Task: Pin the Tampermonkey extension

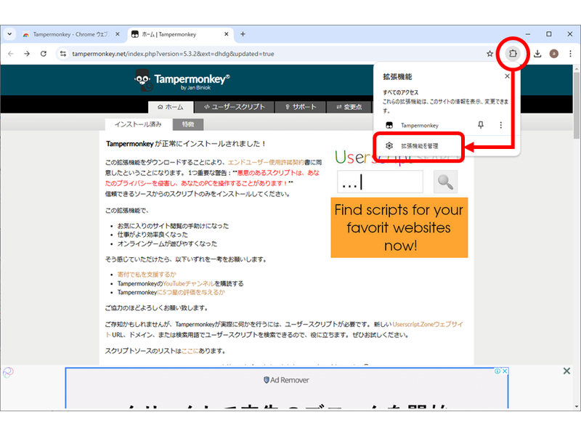Action: 481,125
